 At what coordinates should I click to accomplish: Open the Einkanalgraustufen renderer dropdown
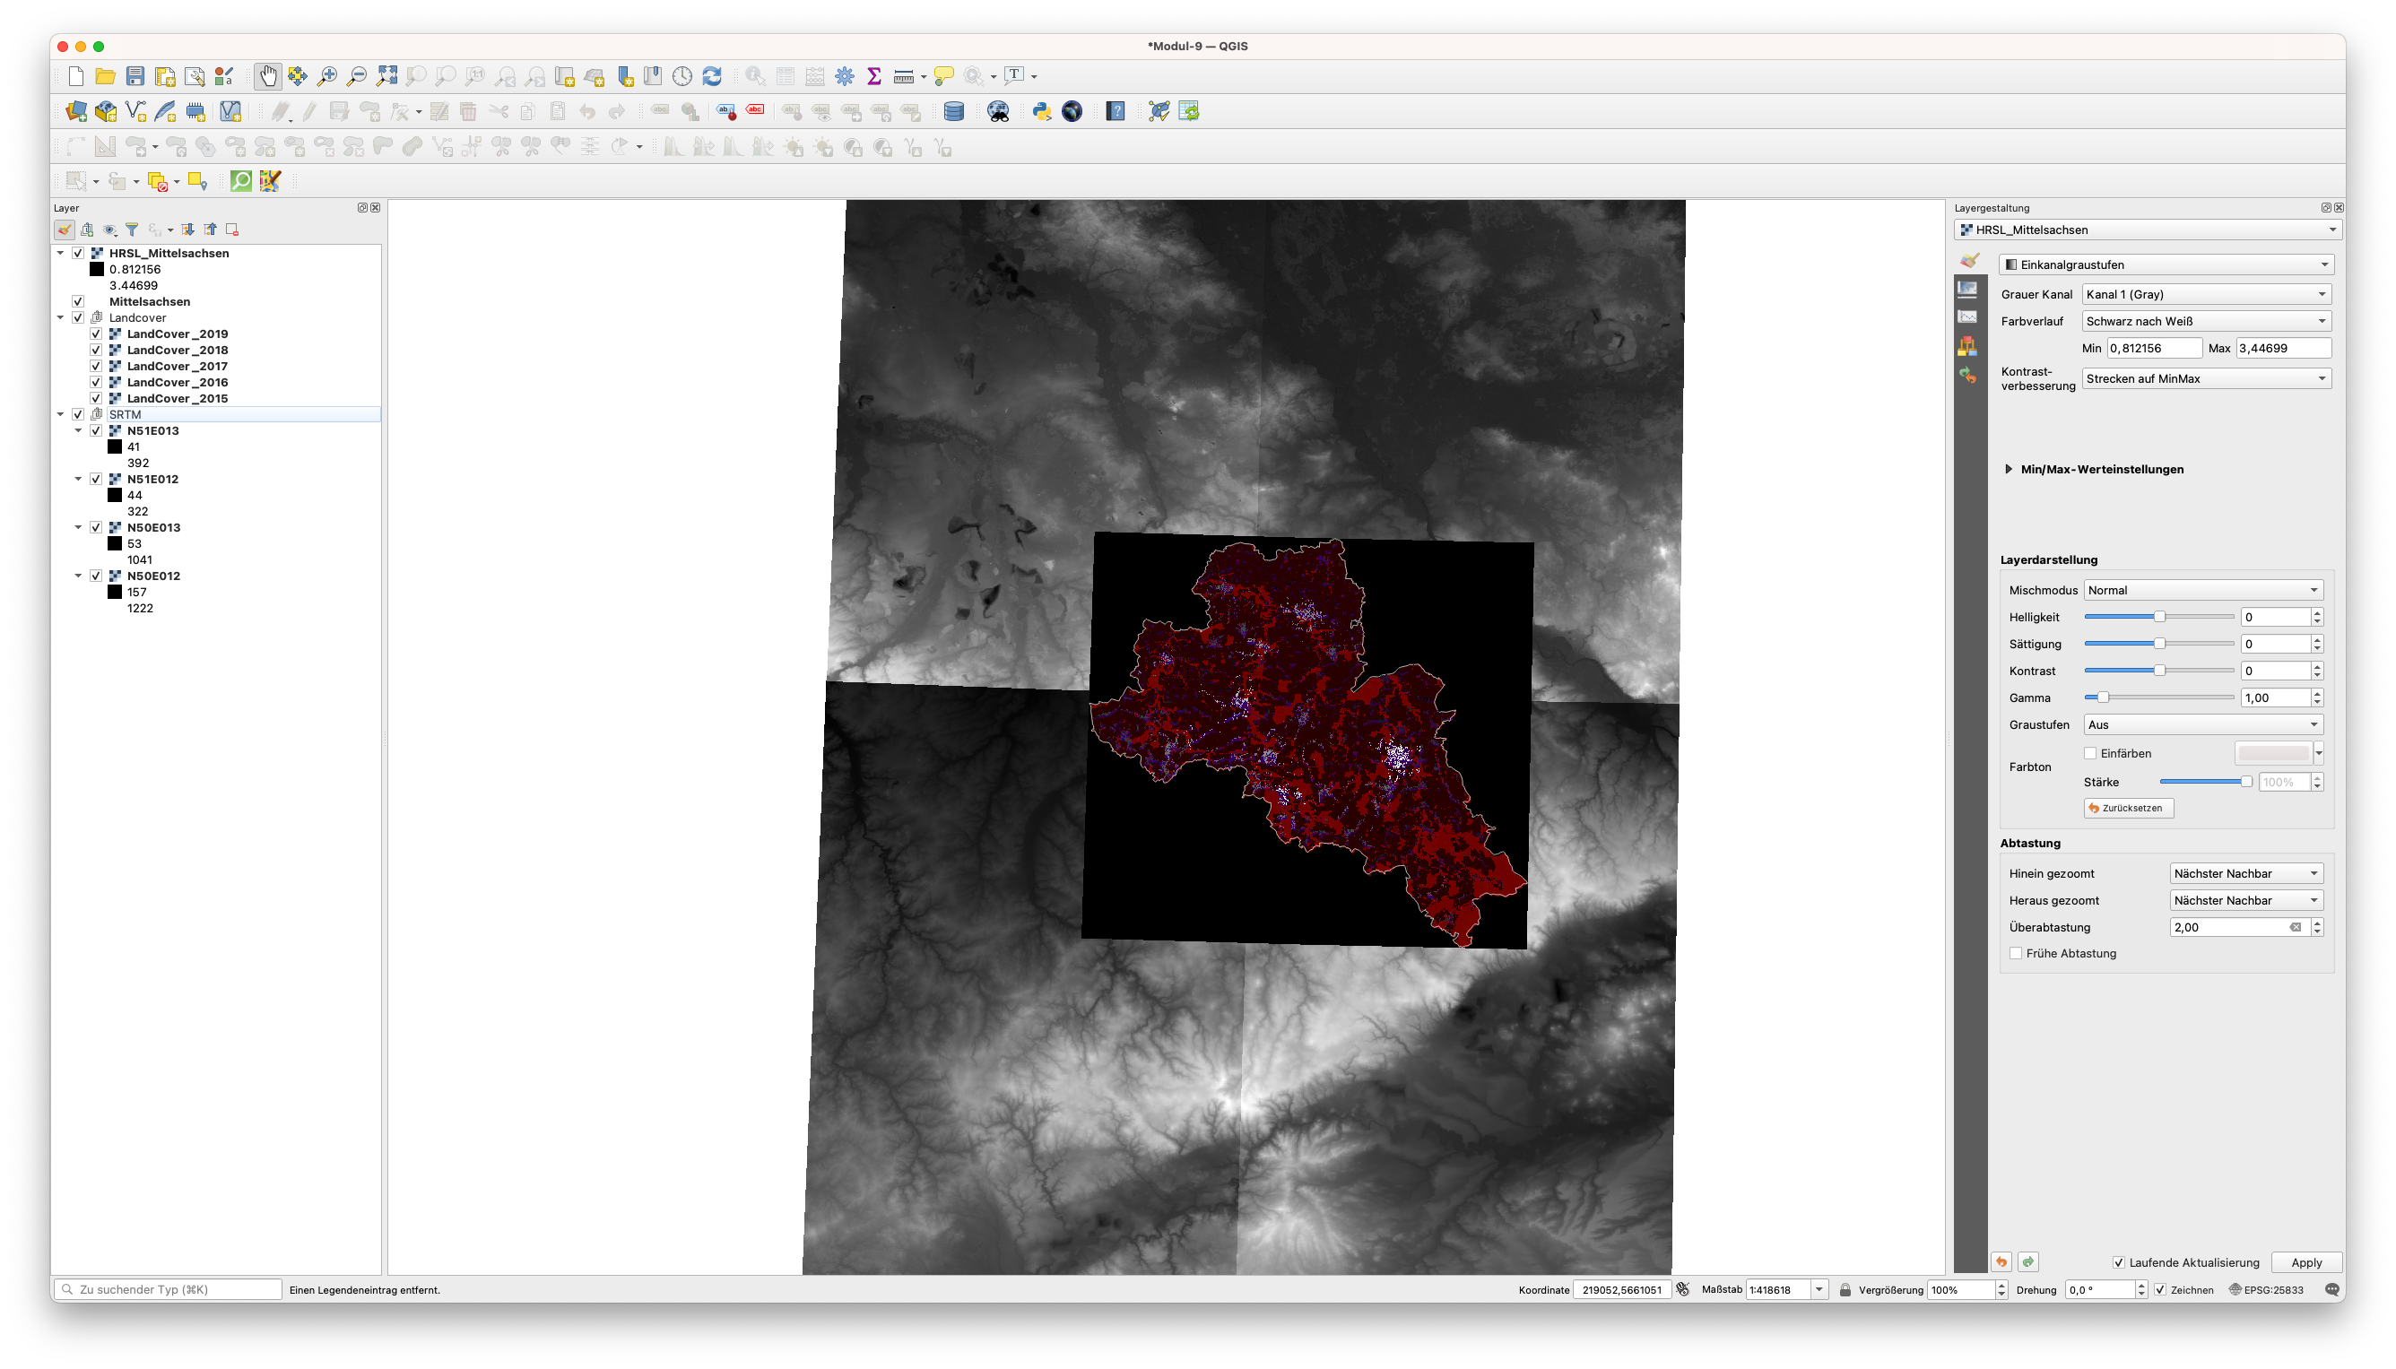coord(2166,265)
